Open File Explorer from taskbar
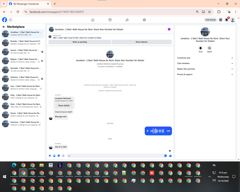Viewport: 240px width, 192px height. point(42,165)
